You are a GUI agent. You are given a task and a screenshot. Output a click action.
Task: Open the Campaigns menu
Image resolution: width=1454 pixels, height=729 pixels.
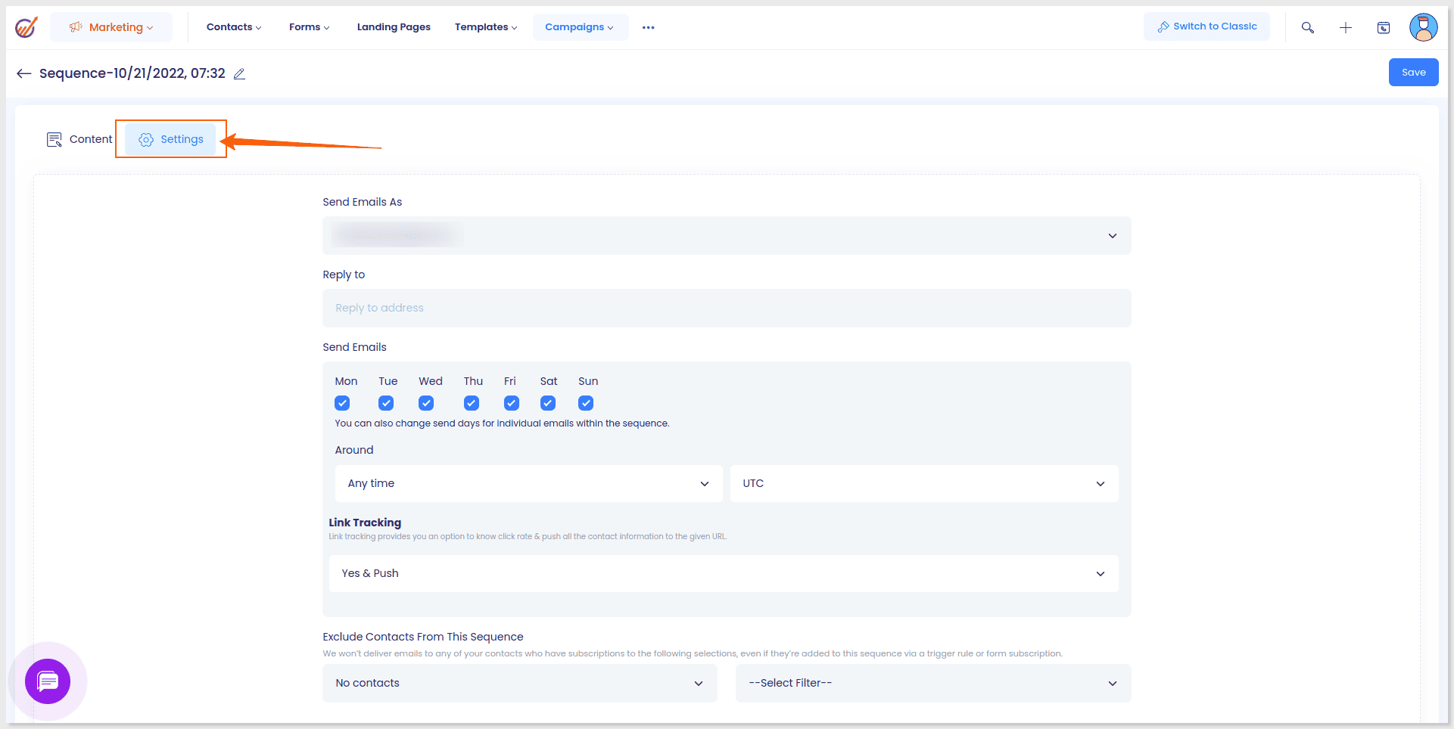[580, 27]
